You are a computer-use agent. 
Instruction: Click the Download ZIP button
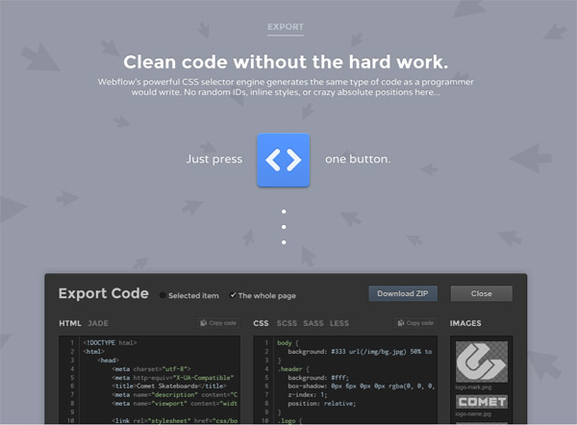coord(403,293)
